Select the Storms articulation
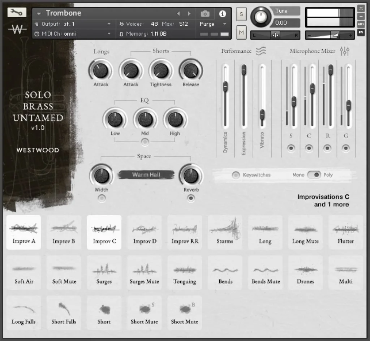The image size is (370, 341). click(x=225, y=232)
